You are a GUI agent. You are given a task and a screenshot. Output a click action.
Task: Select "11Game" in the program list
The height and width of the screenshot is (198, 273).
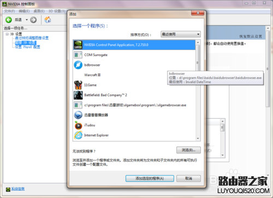(134, 85)
